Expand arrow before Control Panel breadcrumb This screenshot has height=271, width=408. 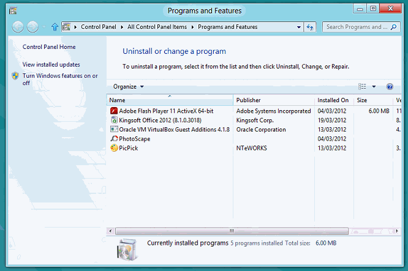75,27
